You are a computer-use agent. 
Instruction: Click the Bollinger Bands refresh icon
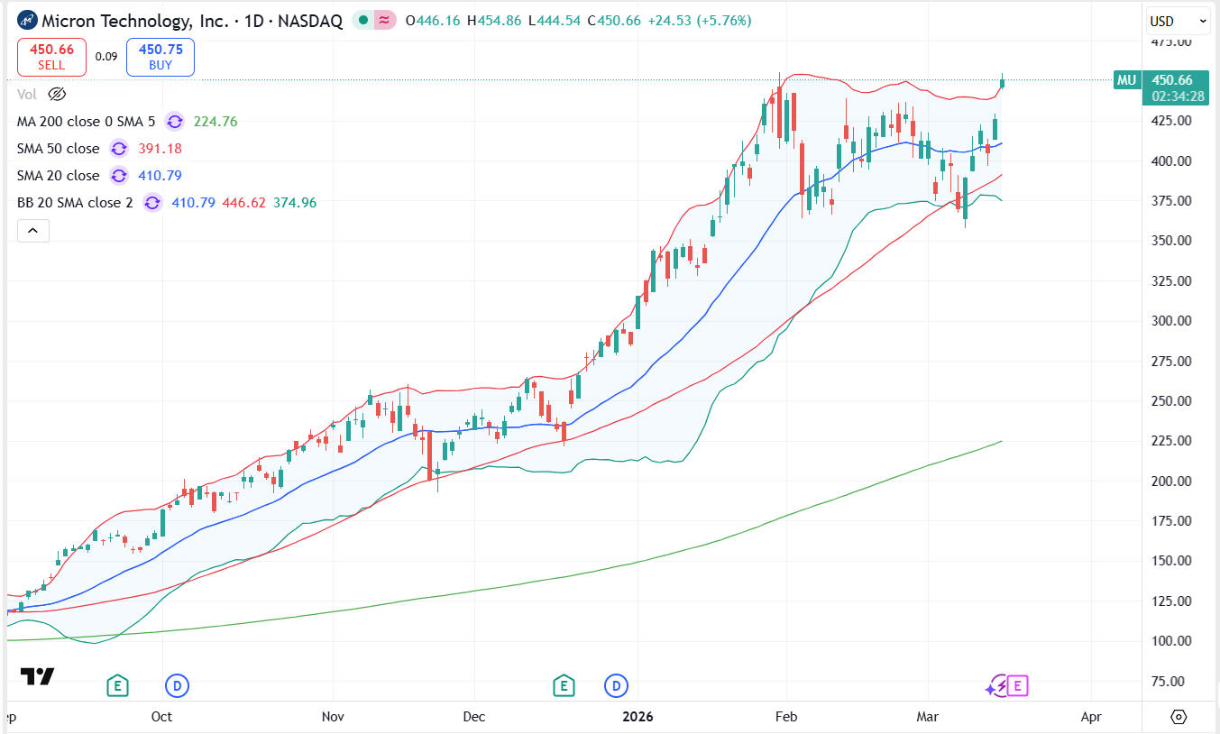151,203
